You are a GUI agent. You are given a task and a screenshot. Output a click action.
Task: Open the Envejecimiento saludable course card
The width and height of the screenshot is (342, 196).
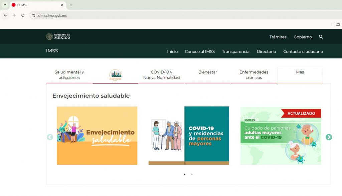[x=97, y=135]
